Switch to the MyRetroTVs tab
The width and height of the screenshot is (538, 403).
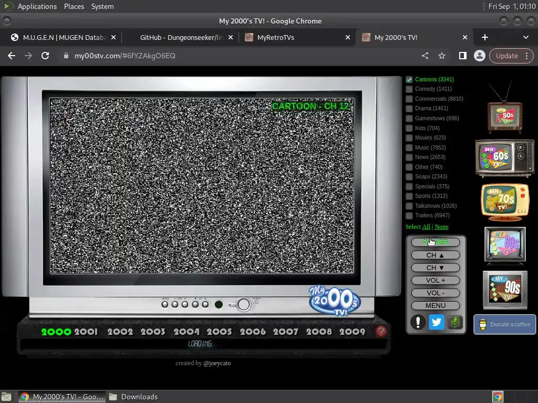(297, 37)
